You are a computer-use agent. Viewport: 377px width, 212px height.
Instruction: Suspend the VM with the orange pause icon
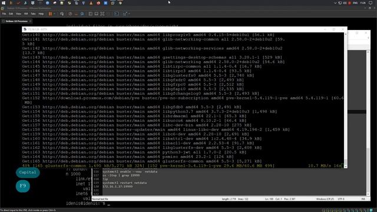(50, 14)
